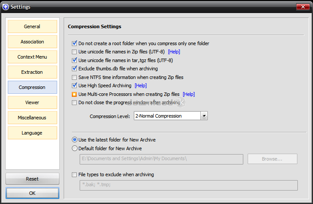Confirm settings with the OK button
313x204 pixels.
[x=32, y=193]
